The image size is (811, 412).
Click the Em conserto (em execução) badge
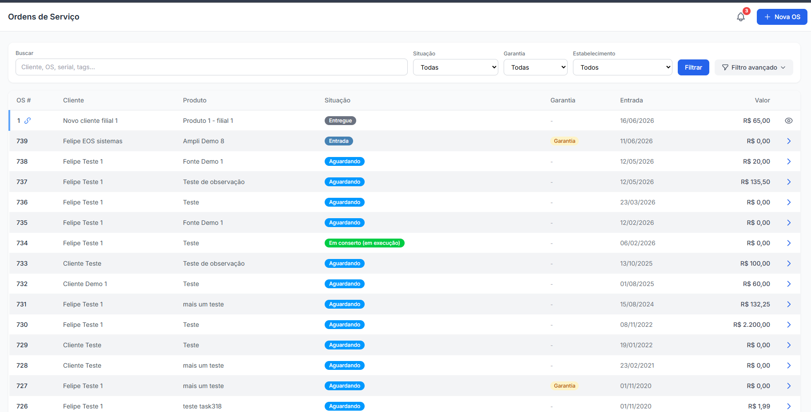(364, 243)
